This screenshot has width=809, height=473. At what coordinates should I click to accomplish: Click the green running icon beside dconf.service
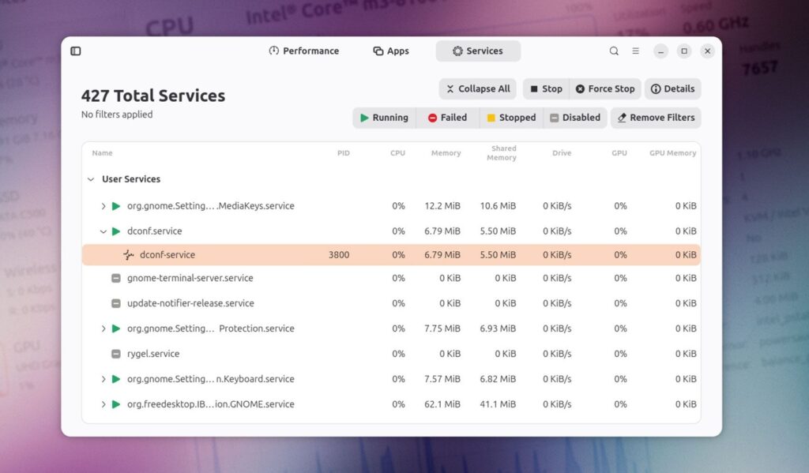click(116, 231)
